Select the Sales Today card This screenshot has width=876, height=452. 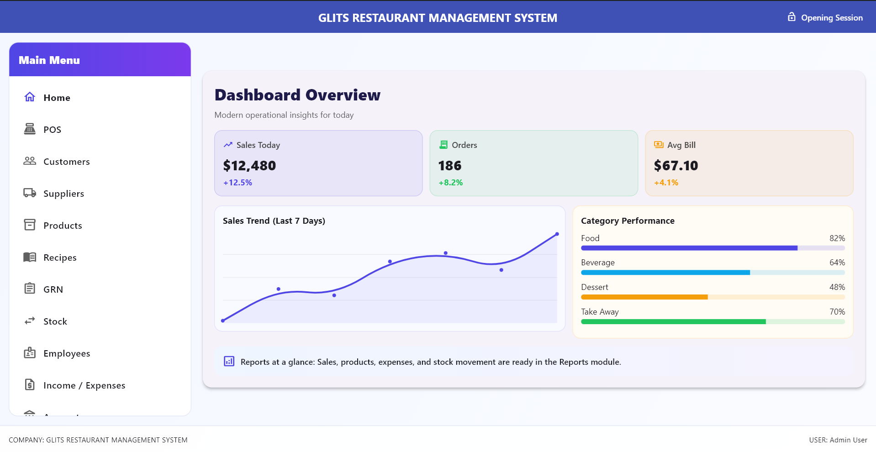click(x=318, y=163)
